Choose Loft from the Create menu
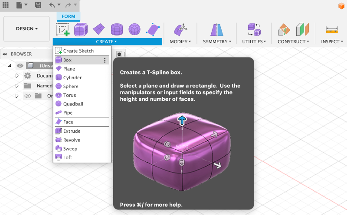The image size is (347, 215). (x=82, y=157)
